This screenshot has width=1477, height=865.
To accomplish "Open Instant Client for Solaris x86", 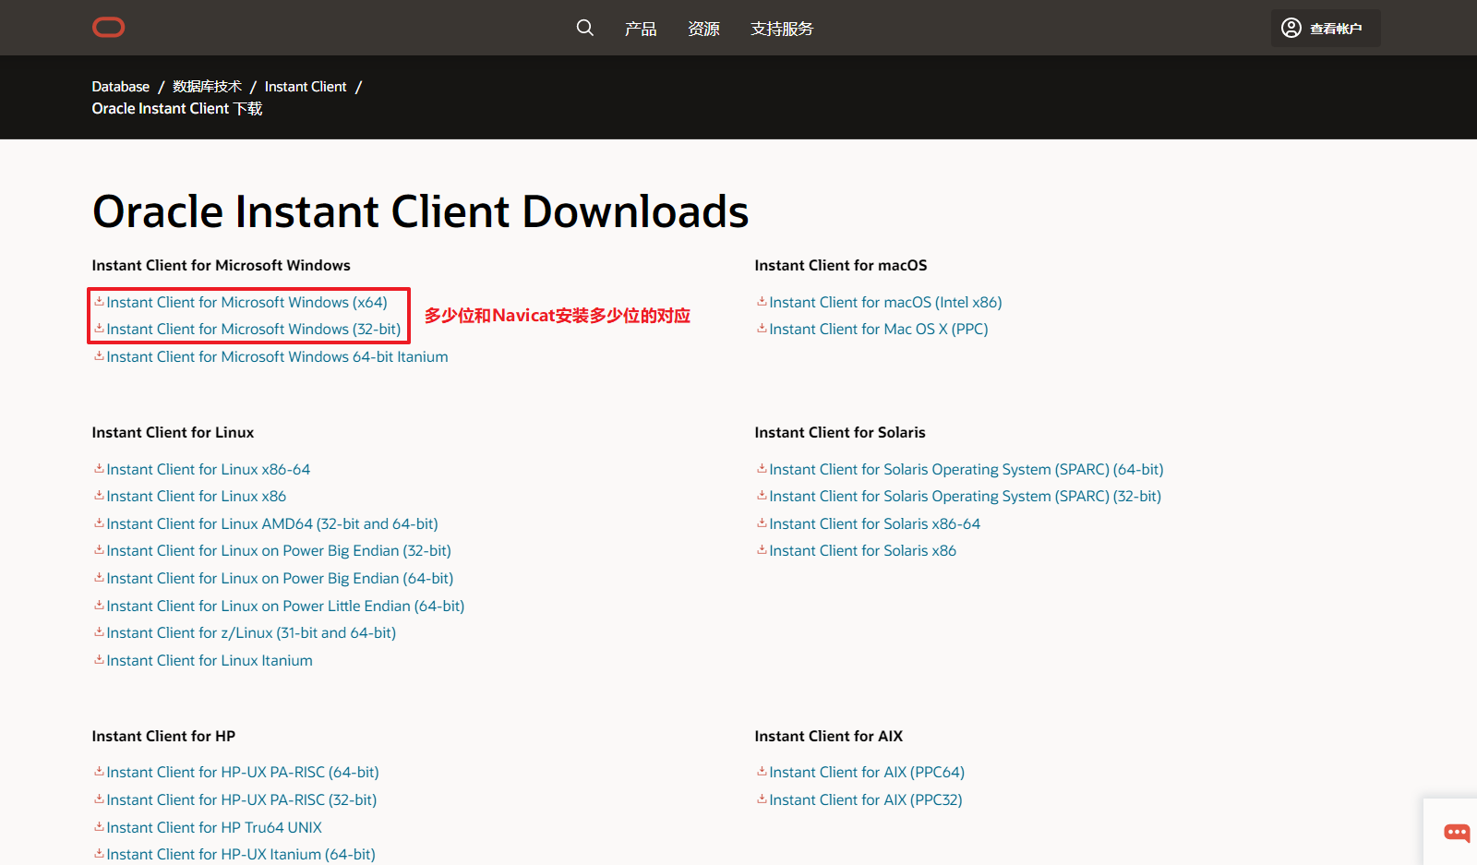I will pyautogui.click(x=863, y=551).
